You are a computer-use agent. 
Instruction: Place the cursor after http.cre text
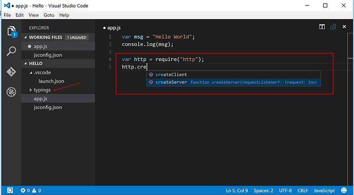(147, 67)
